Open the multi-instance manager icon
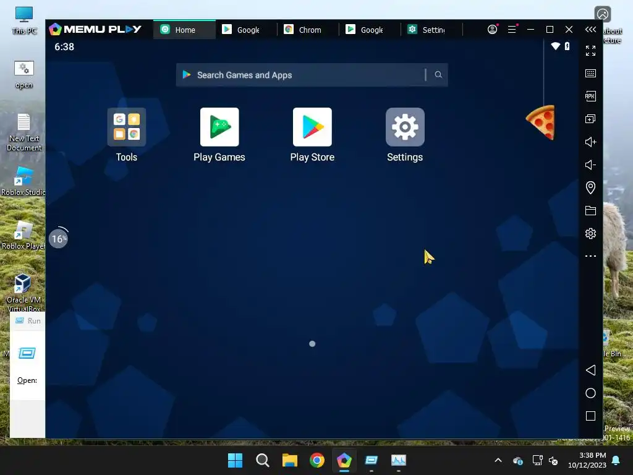The image size is (633, 475). click(590, 119)
